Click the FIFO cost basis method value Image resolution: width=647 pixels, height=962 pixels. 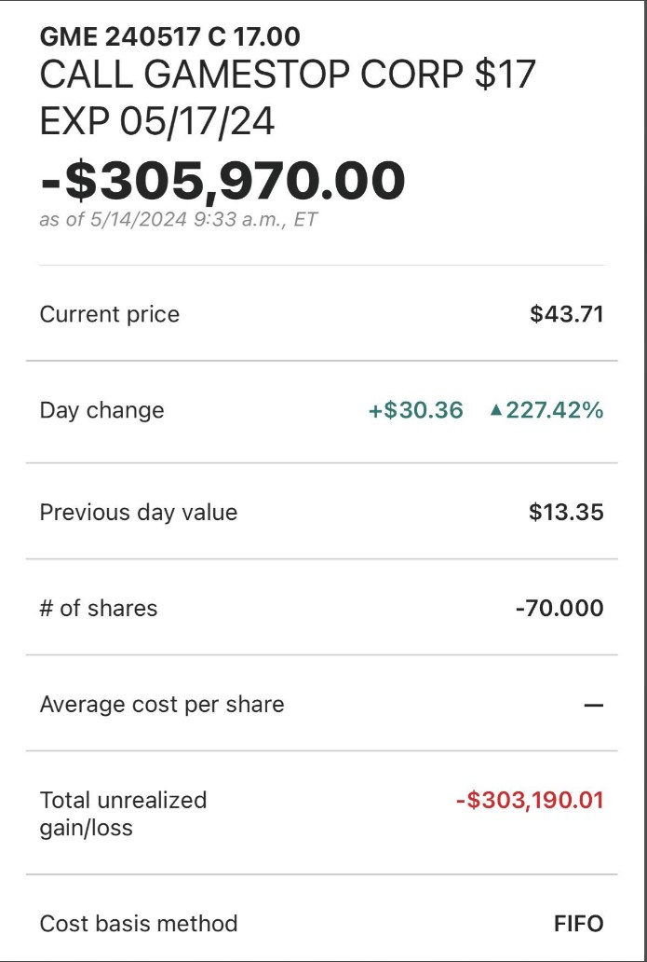pyautogui.click(x=578, y=924)
